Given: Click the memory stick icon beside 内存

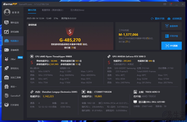Looking at the screenshot, I should [32, 92].
